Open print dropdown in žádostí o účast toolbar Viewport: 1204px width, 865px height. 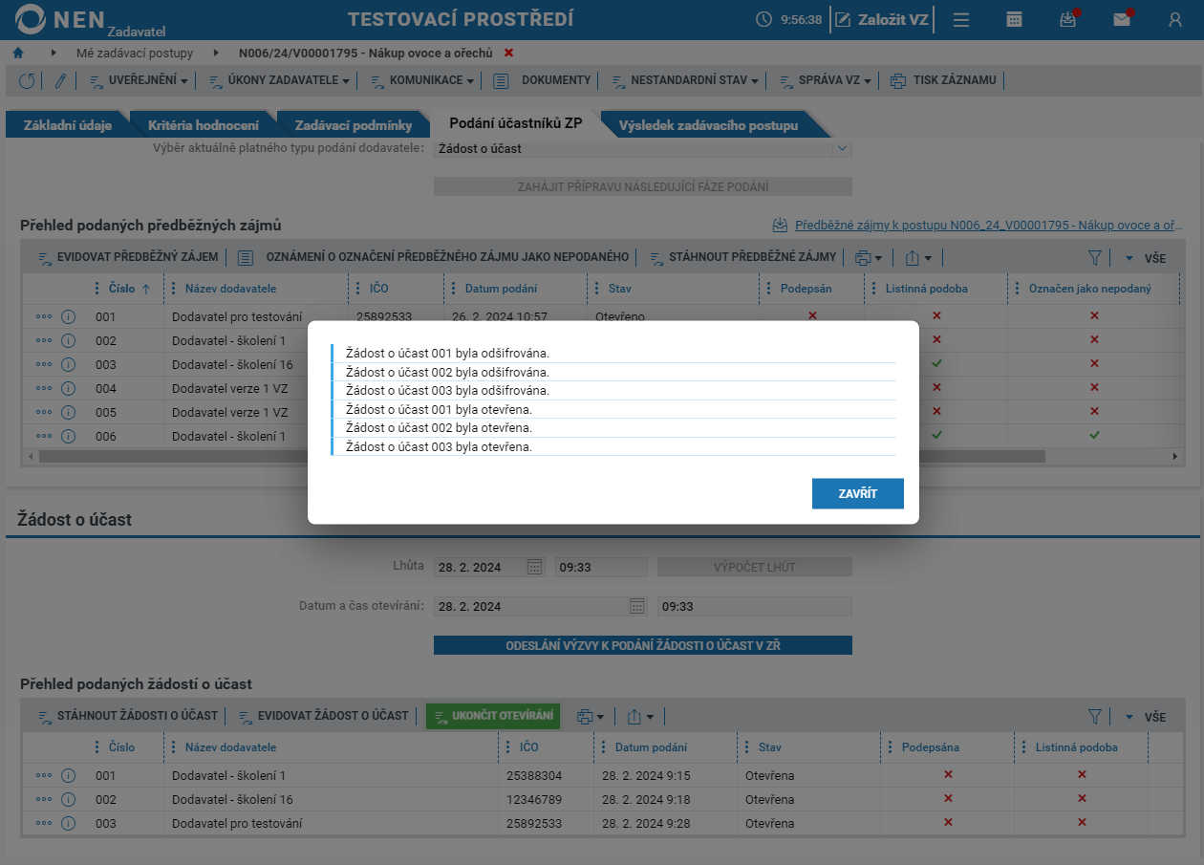(x=590, y=716)
